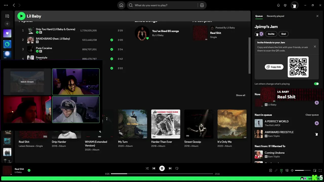
Task: Navigate back with the left arrow
Action: (x=14, y=5)
